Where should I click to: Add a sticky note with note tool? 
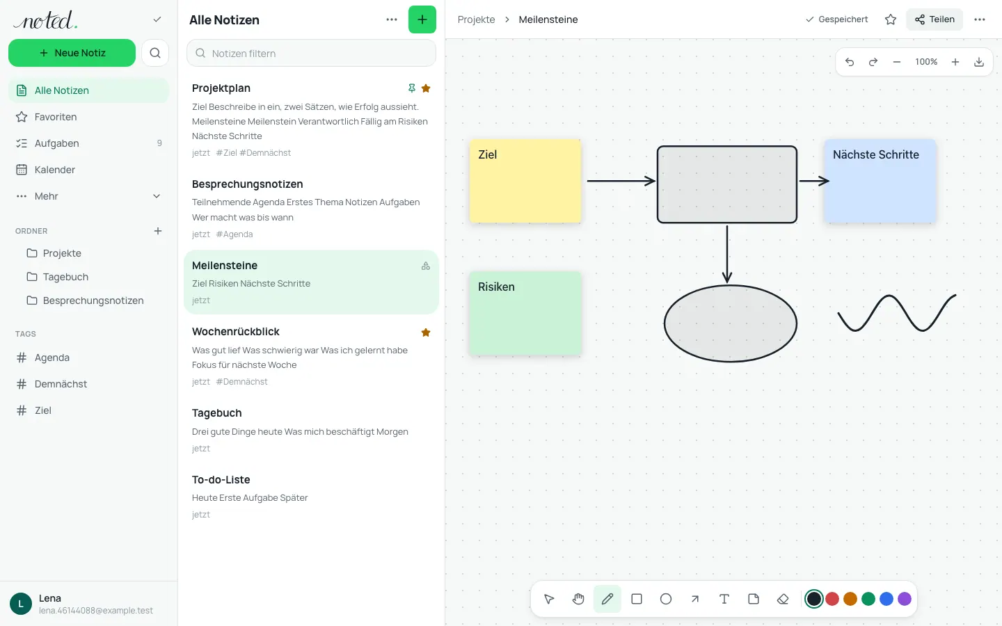(x=754, y=599)
